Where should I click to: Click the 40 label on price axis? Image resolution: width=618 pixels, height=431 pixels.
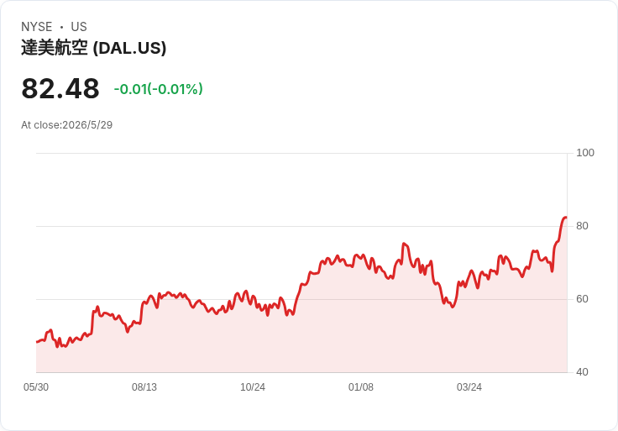[582, 372]
